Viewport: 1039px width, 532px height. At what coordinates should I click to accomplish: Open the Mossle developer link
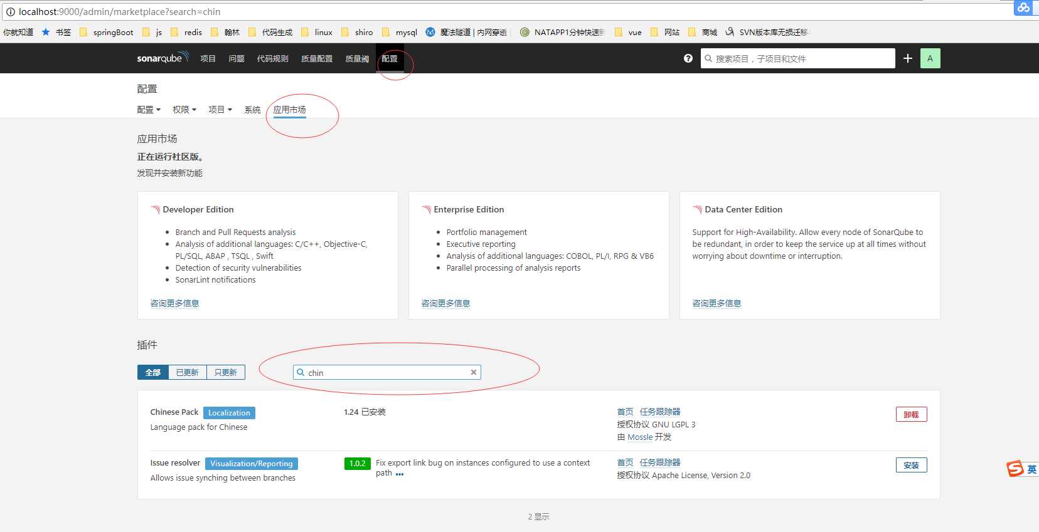[640, 437]
